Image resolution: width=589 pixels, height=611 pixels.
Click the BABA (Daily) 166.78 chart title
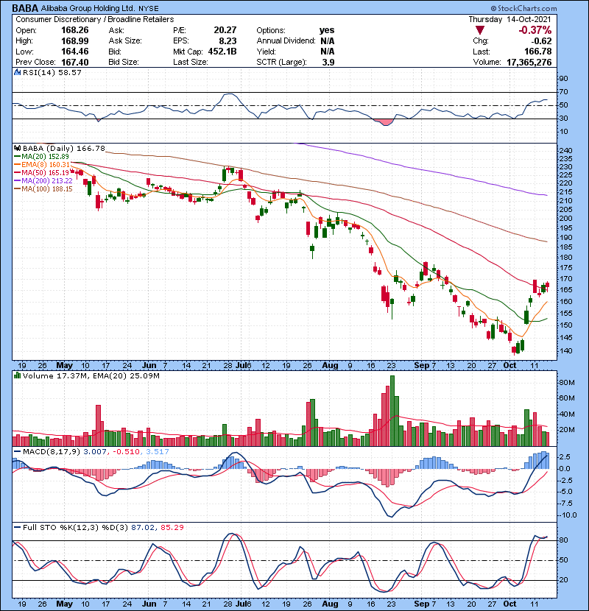tap(64, 148)
